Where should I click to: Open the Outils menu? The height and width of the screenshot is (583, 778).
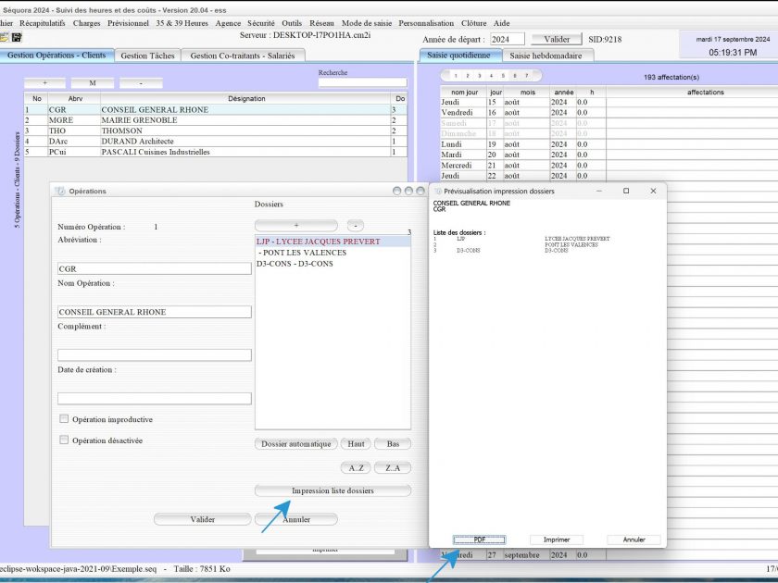[x=292, y=23]
